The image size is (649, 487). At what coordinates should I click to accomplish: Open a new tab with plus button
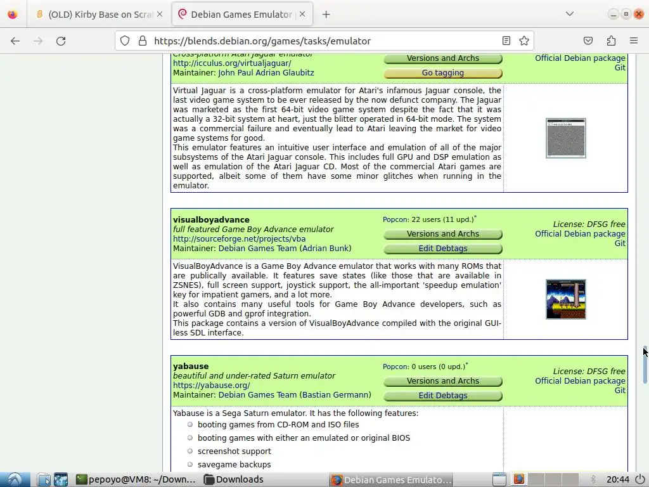point(326,15)
